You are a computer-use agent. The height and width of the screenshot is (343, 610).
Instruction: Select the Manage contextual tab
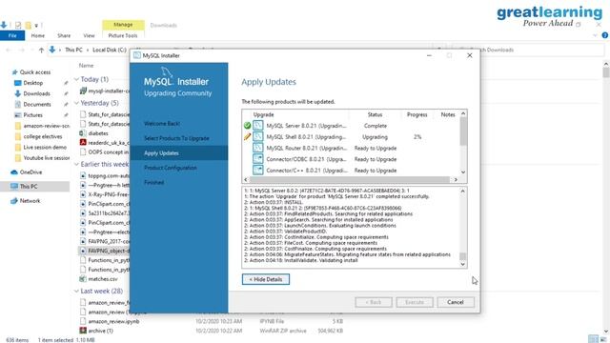pos(123,25)
